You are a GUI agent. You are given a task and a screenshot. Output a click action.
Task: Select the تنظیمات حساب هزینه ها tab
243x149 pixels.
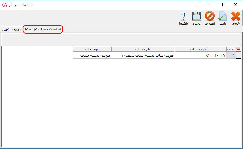pos(43,29)
